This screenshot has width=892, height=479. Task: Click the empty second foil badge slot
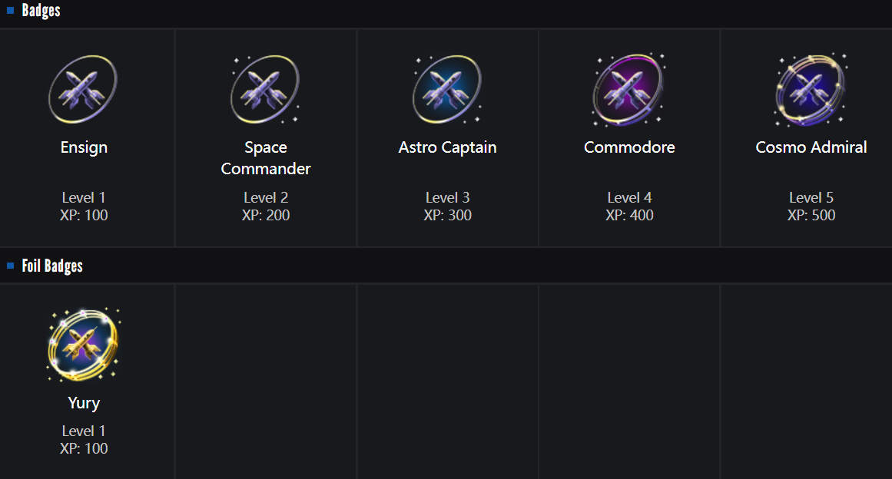point(266,381)
